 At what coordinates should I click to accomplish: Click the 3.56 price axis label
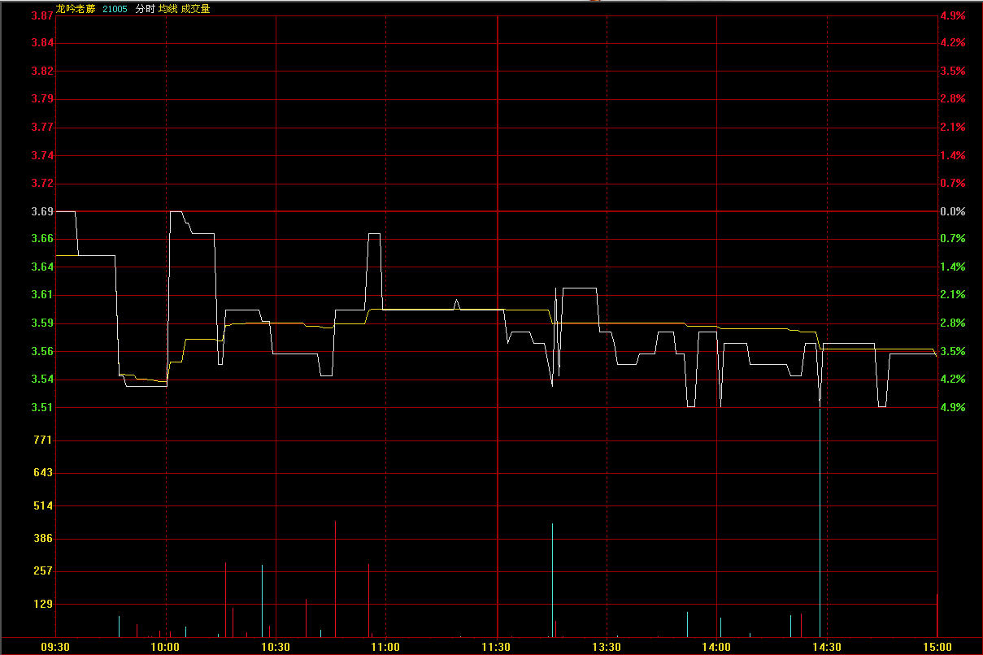click(42, 351)
